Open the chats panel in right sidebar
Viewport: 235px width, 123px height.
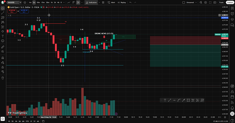[x=232, y=25]
